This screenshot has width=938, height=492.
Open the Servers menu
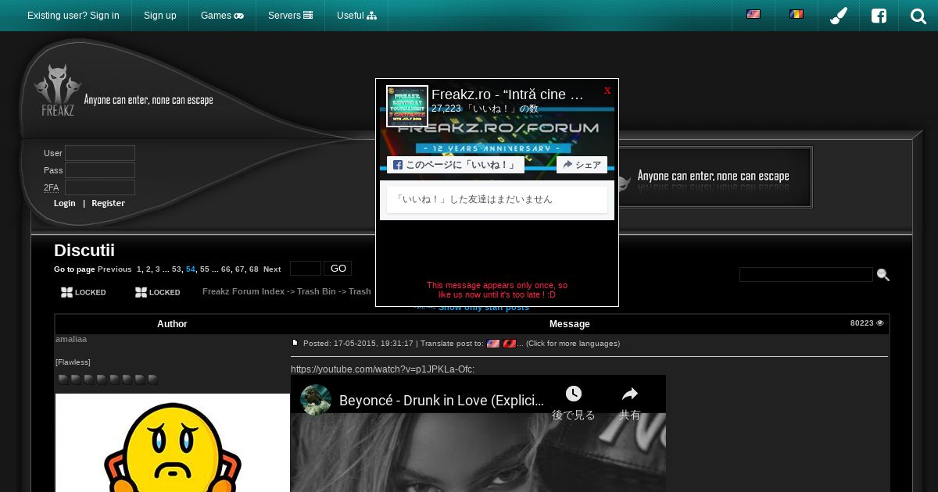point(290,16)
